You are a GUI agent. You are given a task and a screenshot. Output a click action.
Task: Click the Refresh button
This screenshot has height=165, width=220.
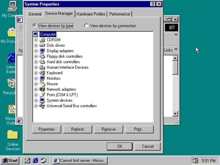[78, 129]
